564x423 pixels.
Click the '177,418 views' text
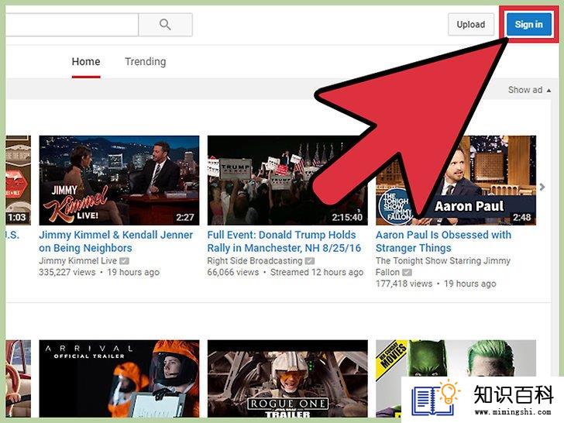pos(404,284)
